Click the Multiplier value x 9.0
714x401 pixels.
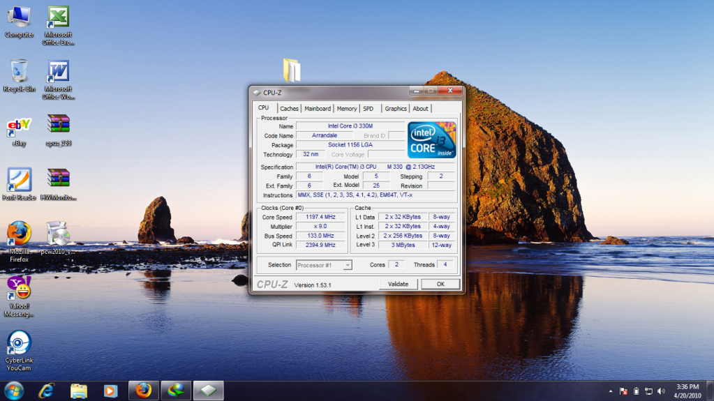click(x=320, y=226)
